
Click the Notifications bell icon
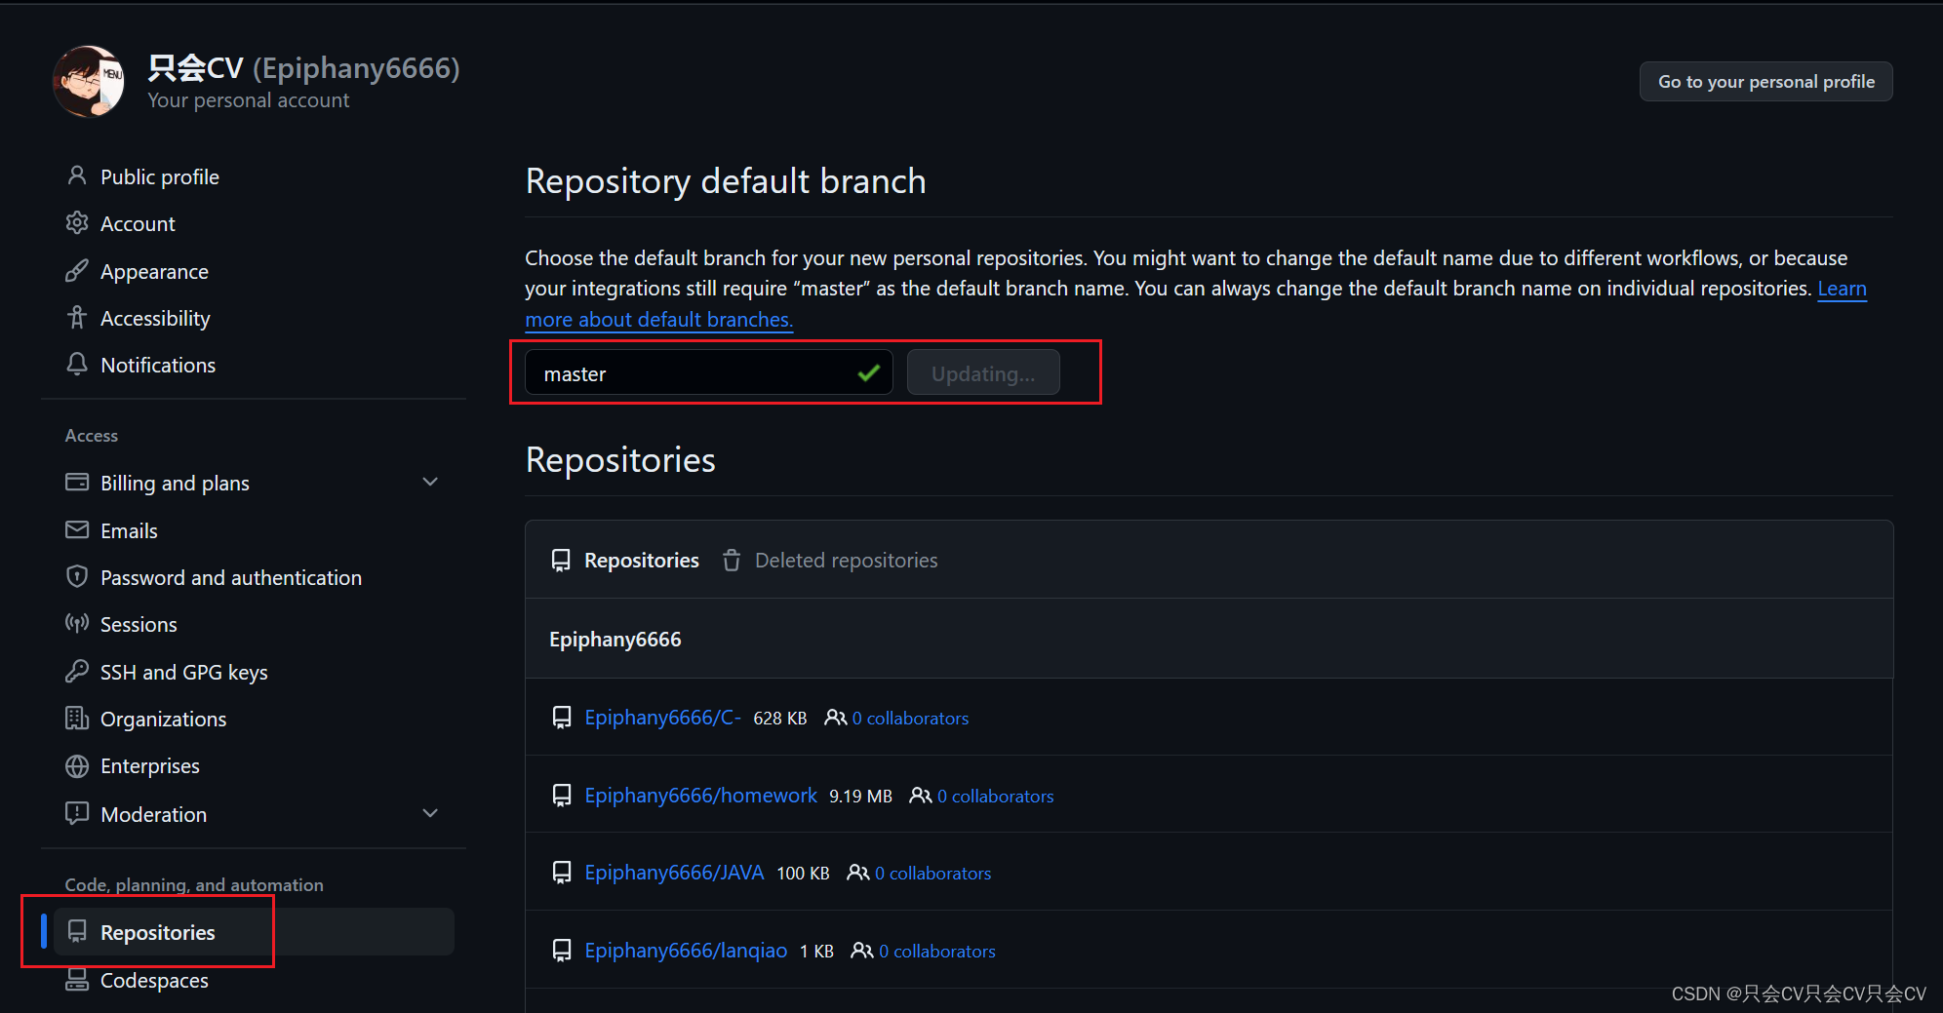(x=77, y=365)
